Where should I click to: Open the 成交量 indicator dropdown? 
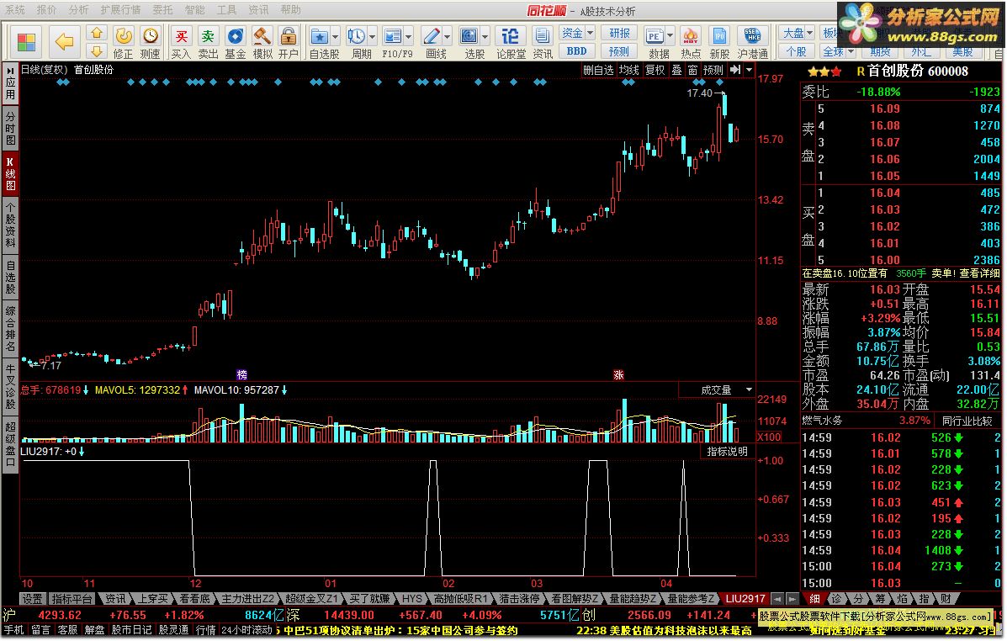click(749, 389)
